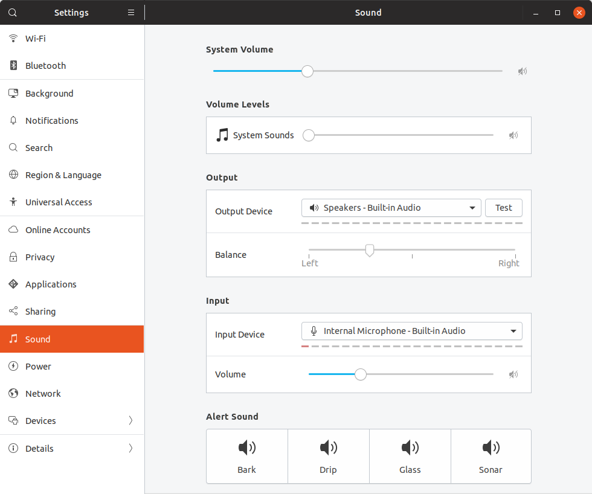This screenshot has width=592, height=494.
Task: Choose Sonar alert sound
Action: (x=491, y=457)
